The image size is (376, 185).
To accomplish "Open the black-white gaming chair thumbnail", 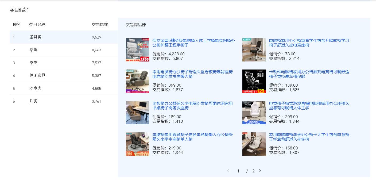I will tap(254, 81).
